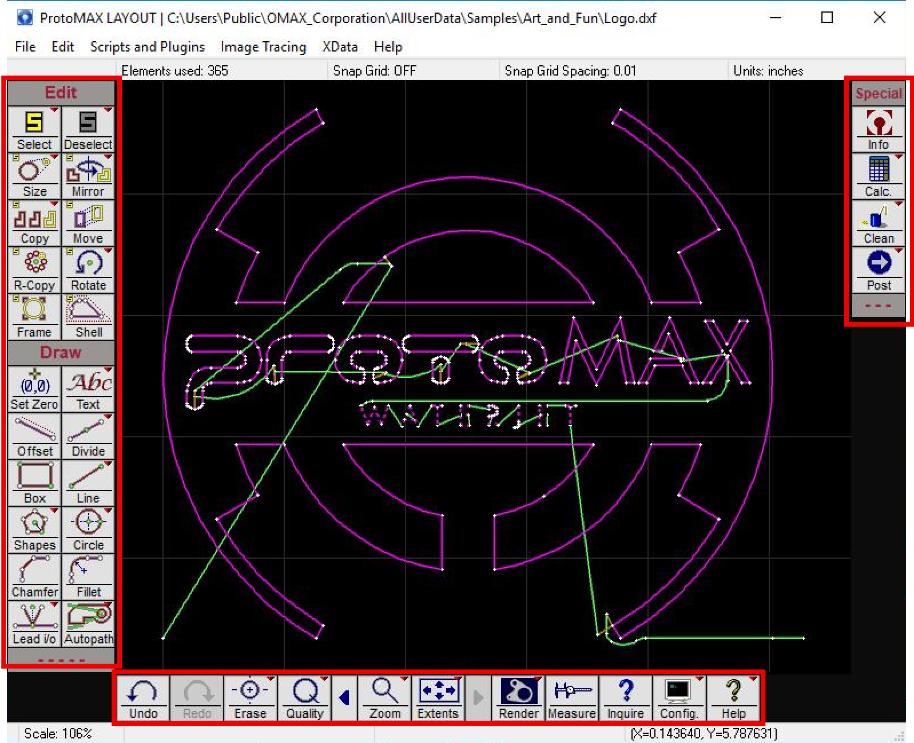The image size is (914, 743).
Task: Open the Image Tracing menu
Action: (263, 47)
